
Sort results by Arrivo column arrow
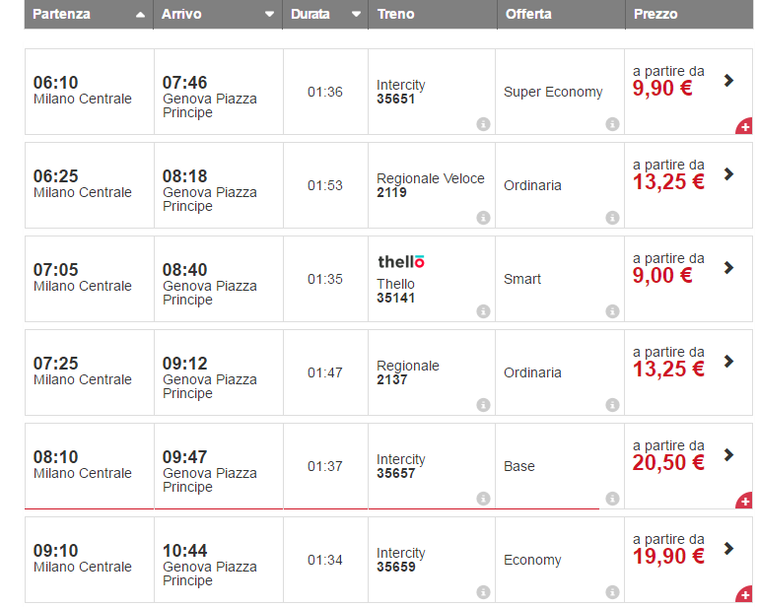(x=269, y=15)
